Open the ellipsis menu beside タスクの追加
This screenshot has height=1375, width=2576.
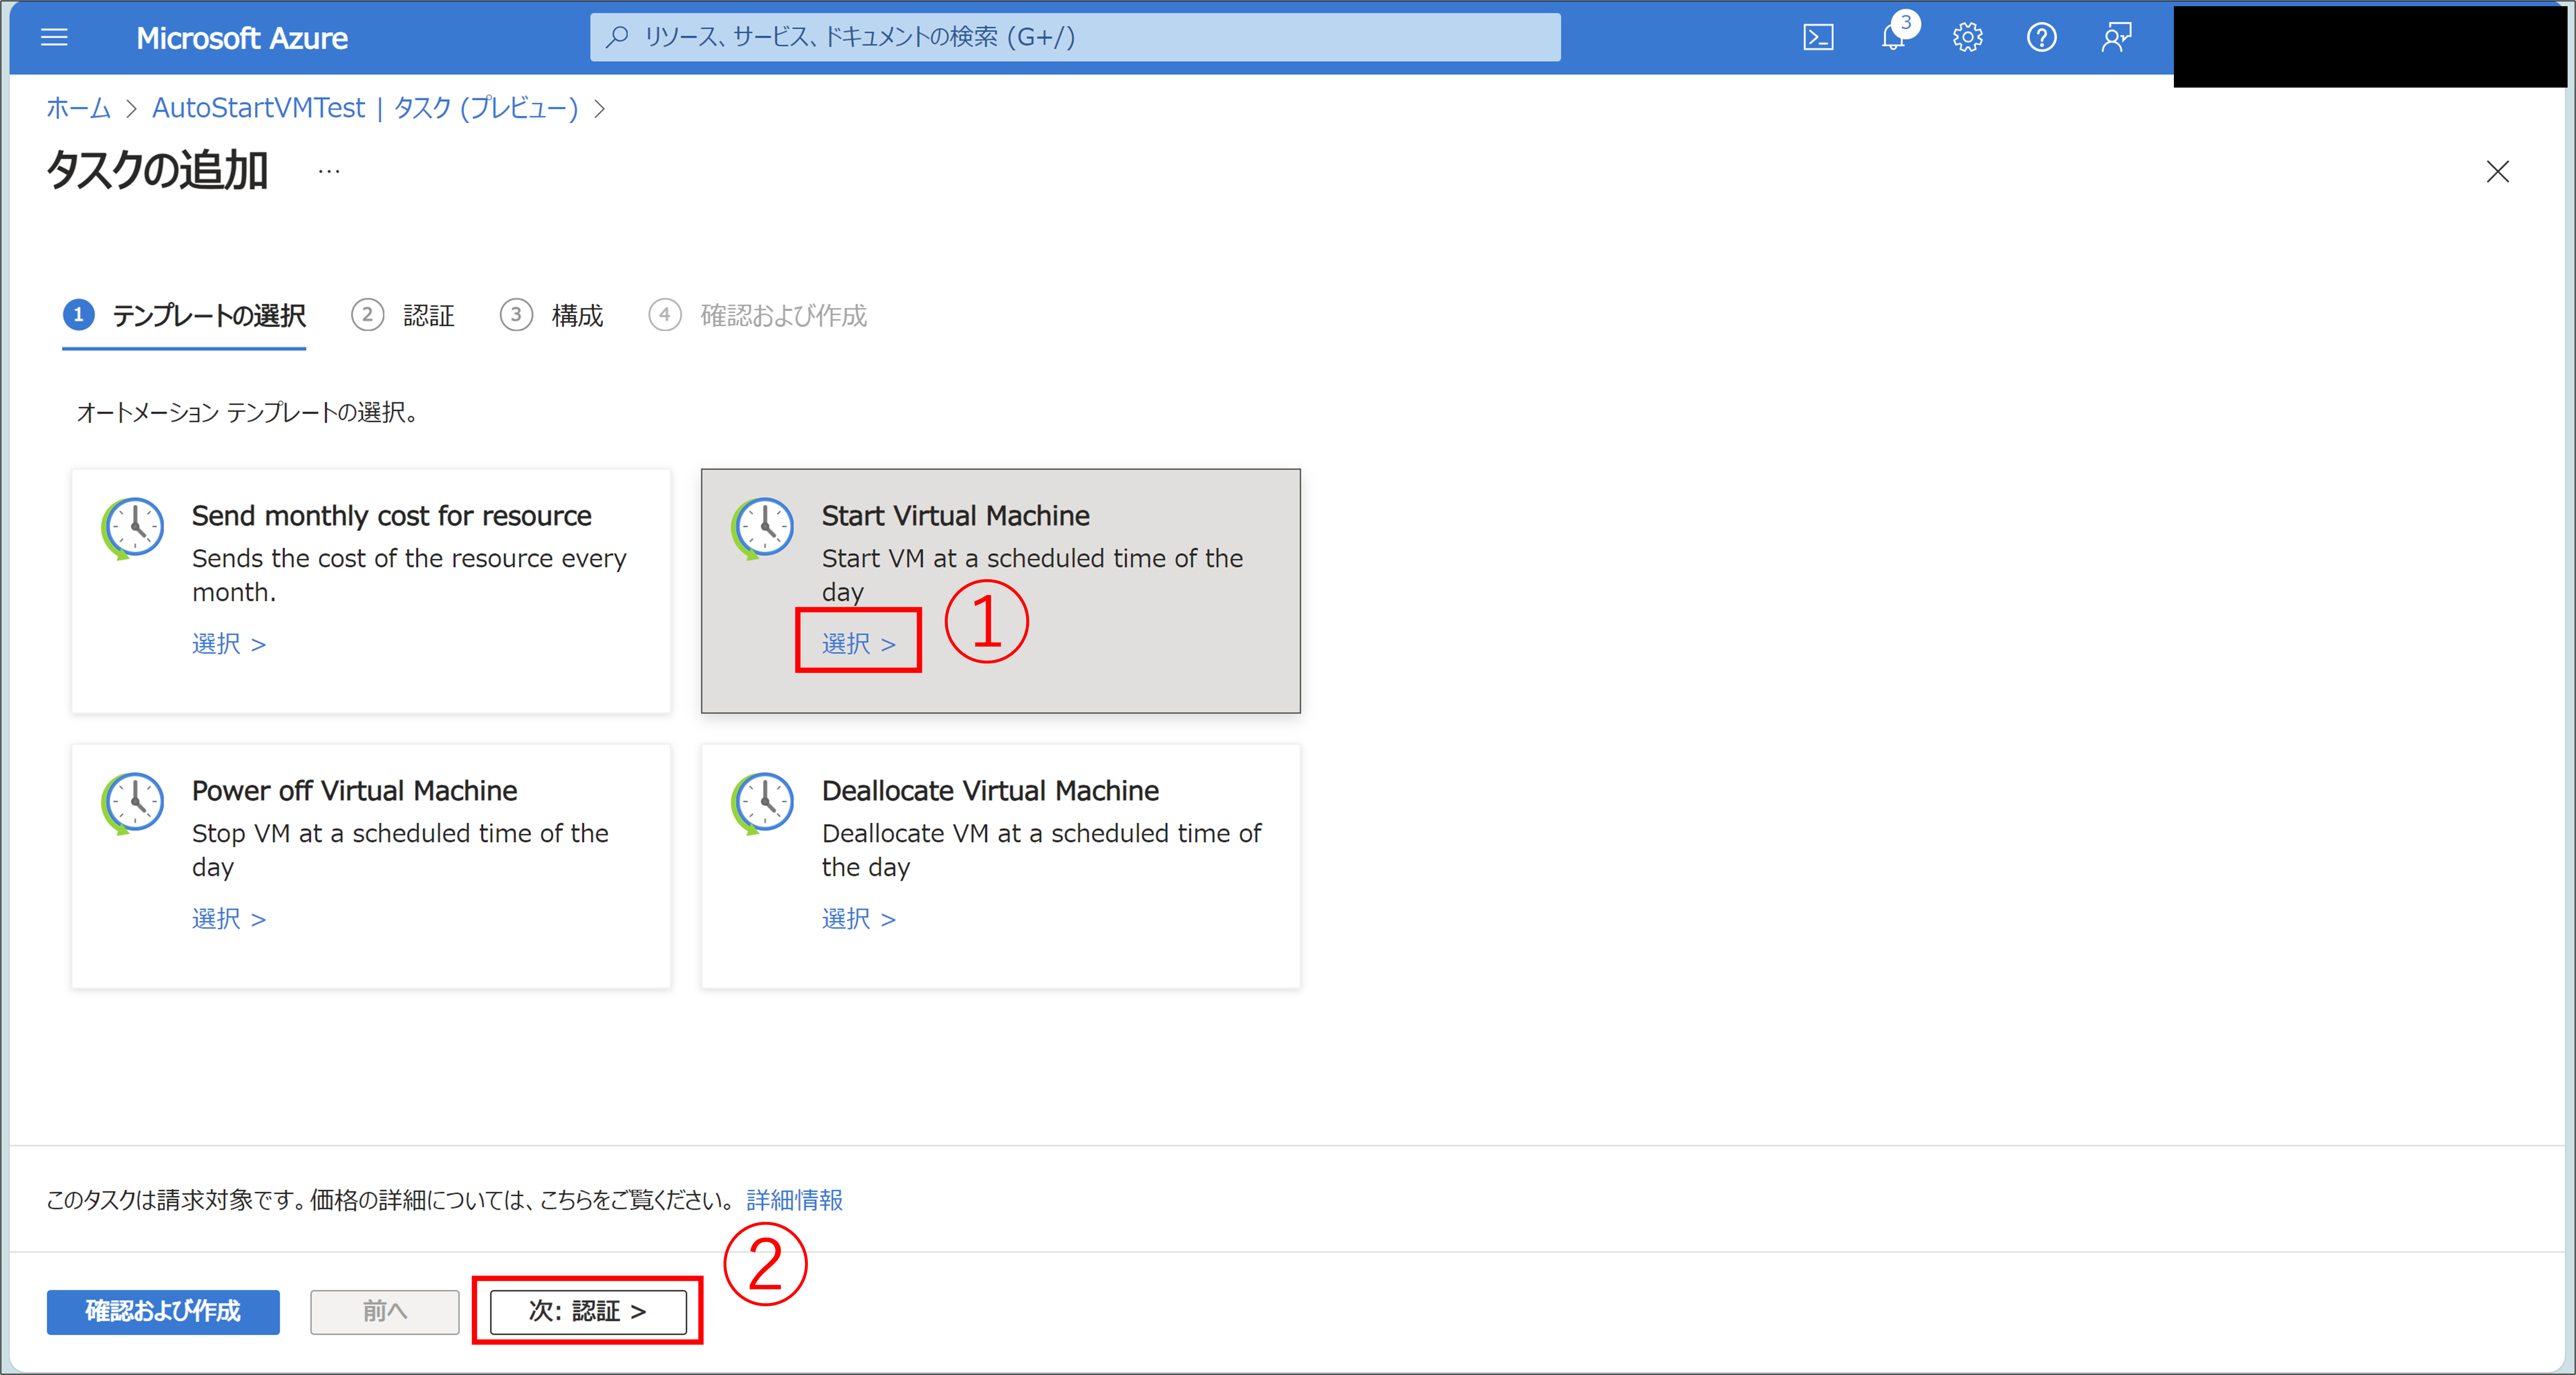coord(329,171)
